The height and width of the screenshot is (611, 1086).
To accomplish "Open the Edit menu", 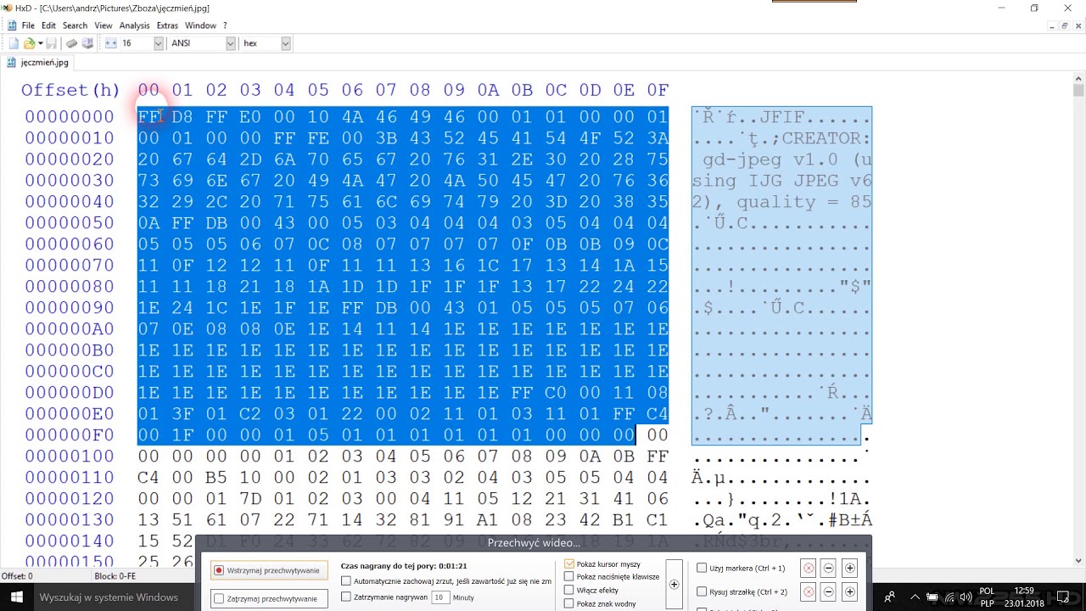I will point(48,25).
